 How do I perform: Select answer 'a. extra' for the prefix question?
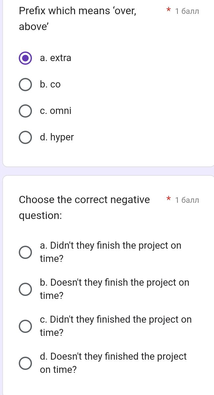25,58
